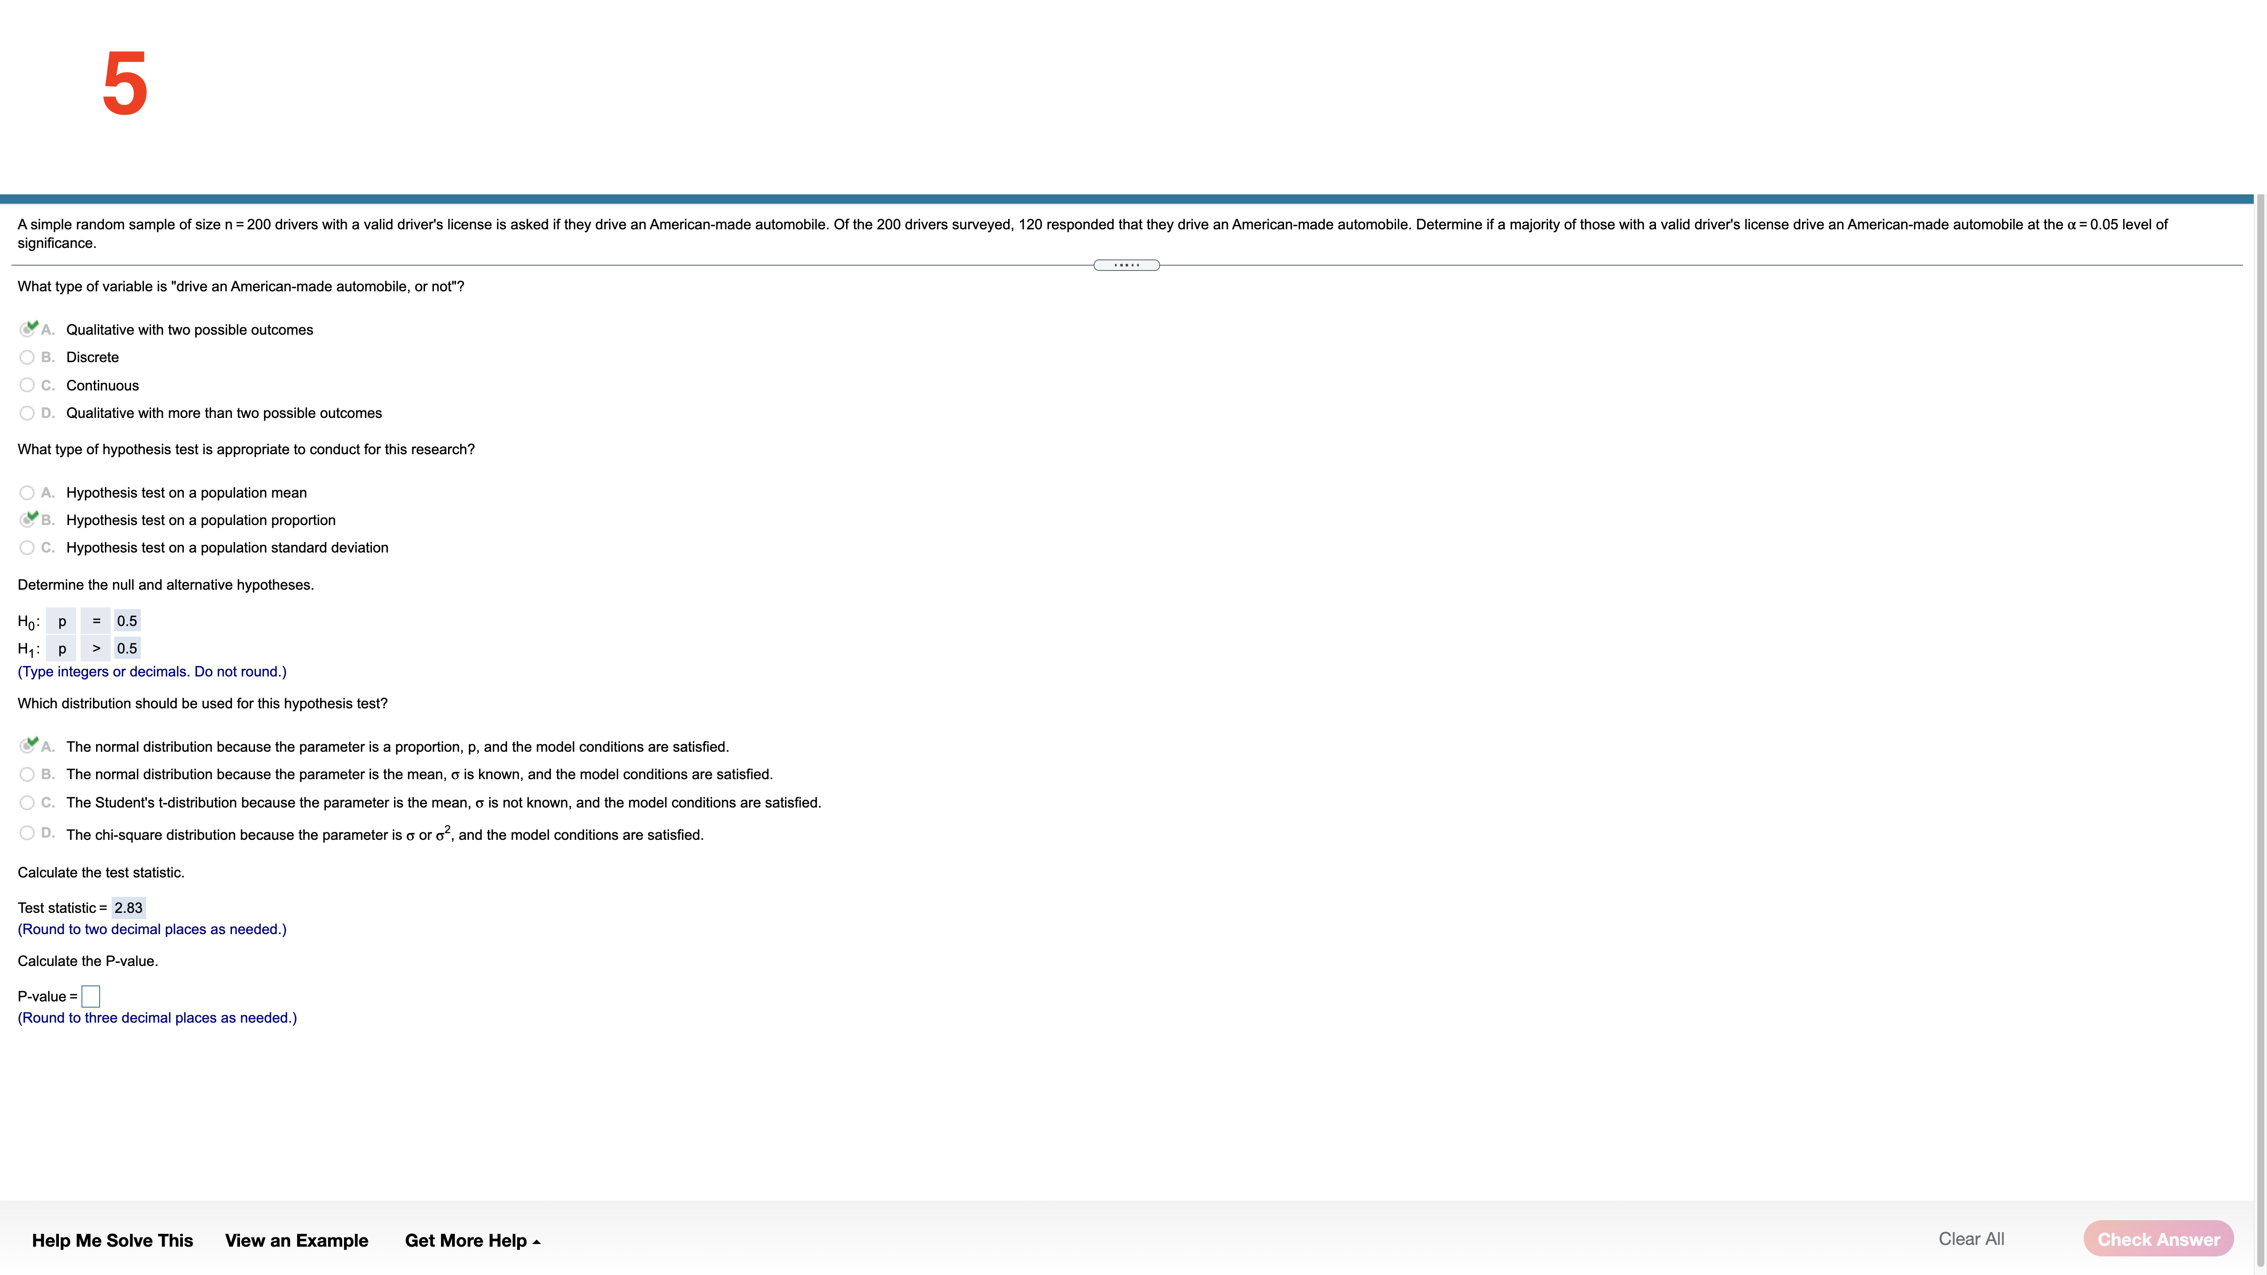This screenshot has height=1275, width=2267.
Task: Select Hypothesis test on a population proportion
Action: 27,520
